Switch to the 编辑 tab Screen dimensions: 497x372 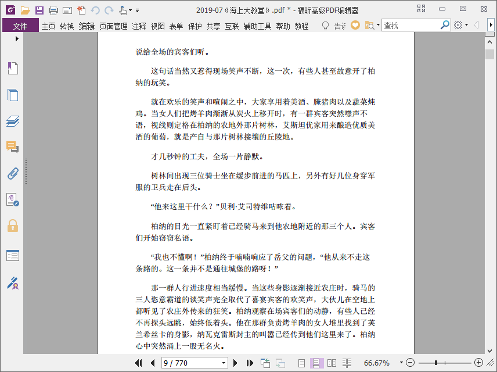click(x=87, y=26)
